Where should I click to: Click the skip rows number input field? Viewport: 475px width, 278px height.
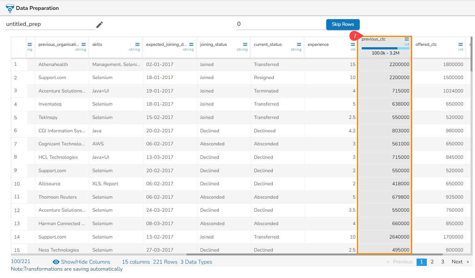[281, 24]
